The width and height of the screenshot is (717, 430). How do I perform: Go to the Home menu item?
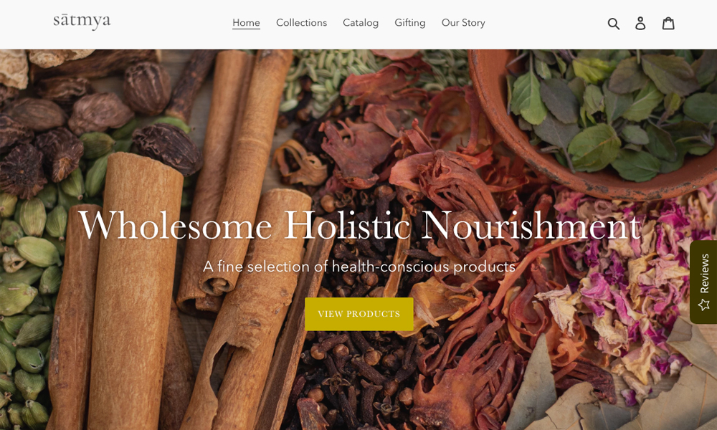coord(246,23)
